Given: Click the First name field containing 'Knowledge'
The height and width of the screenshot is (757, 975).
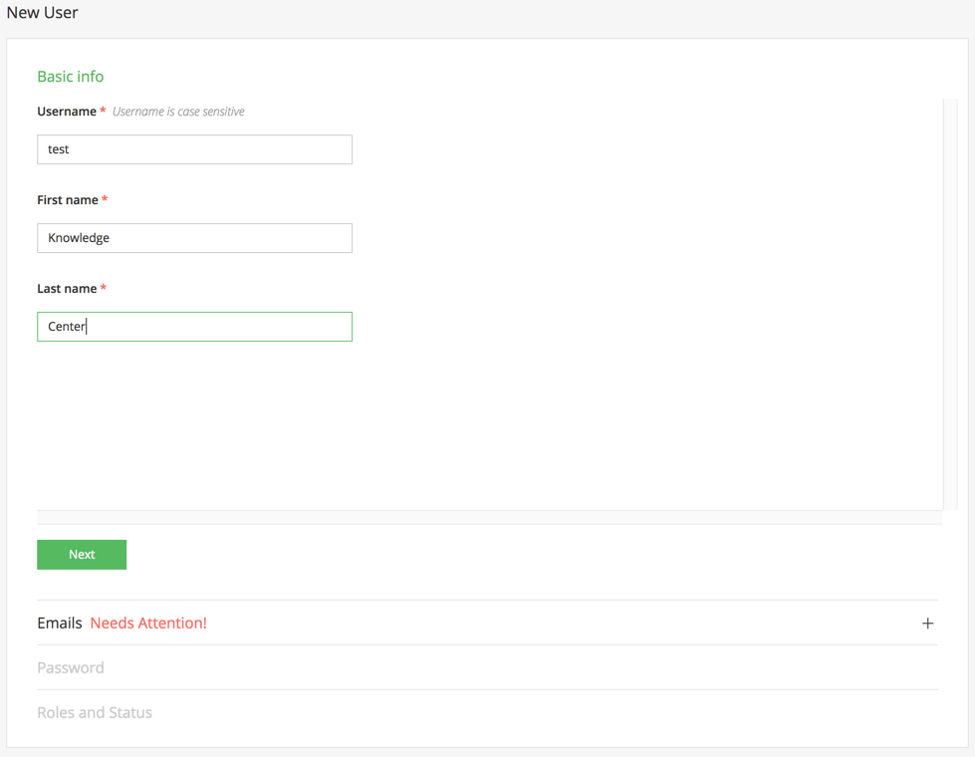Looking at the screenshot, I should 194,238.
